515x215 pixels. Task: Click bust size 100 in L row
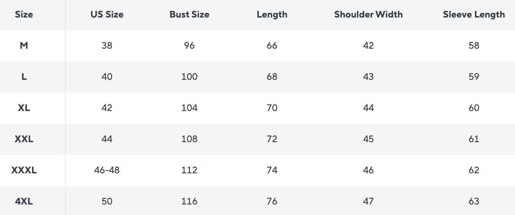(189, 77)
